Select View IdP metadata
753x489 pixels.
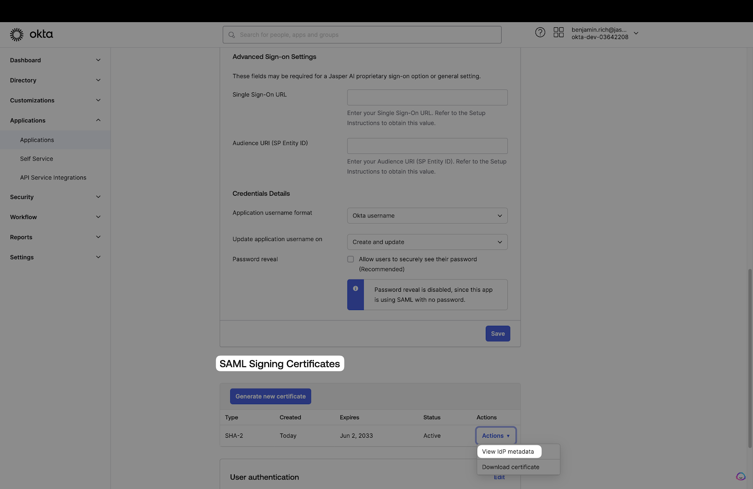[508, 452]
